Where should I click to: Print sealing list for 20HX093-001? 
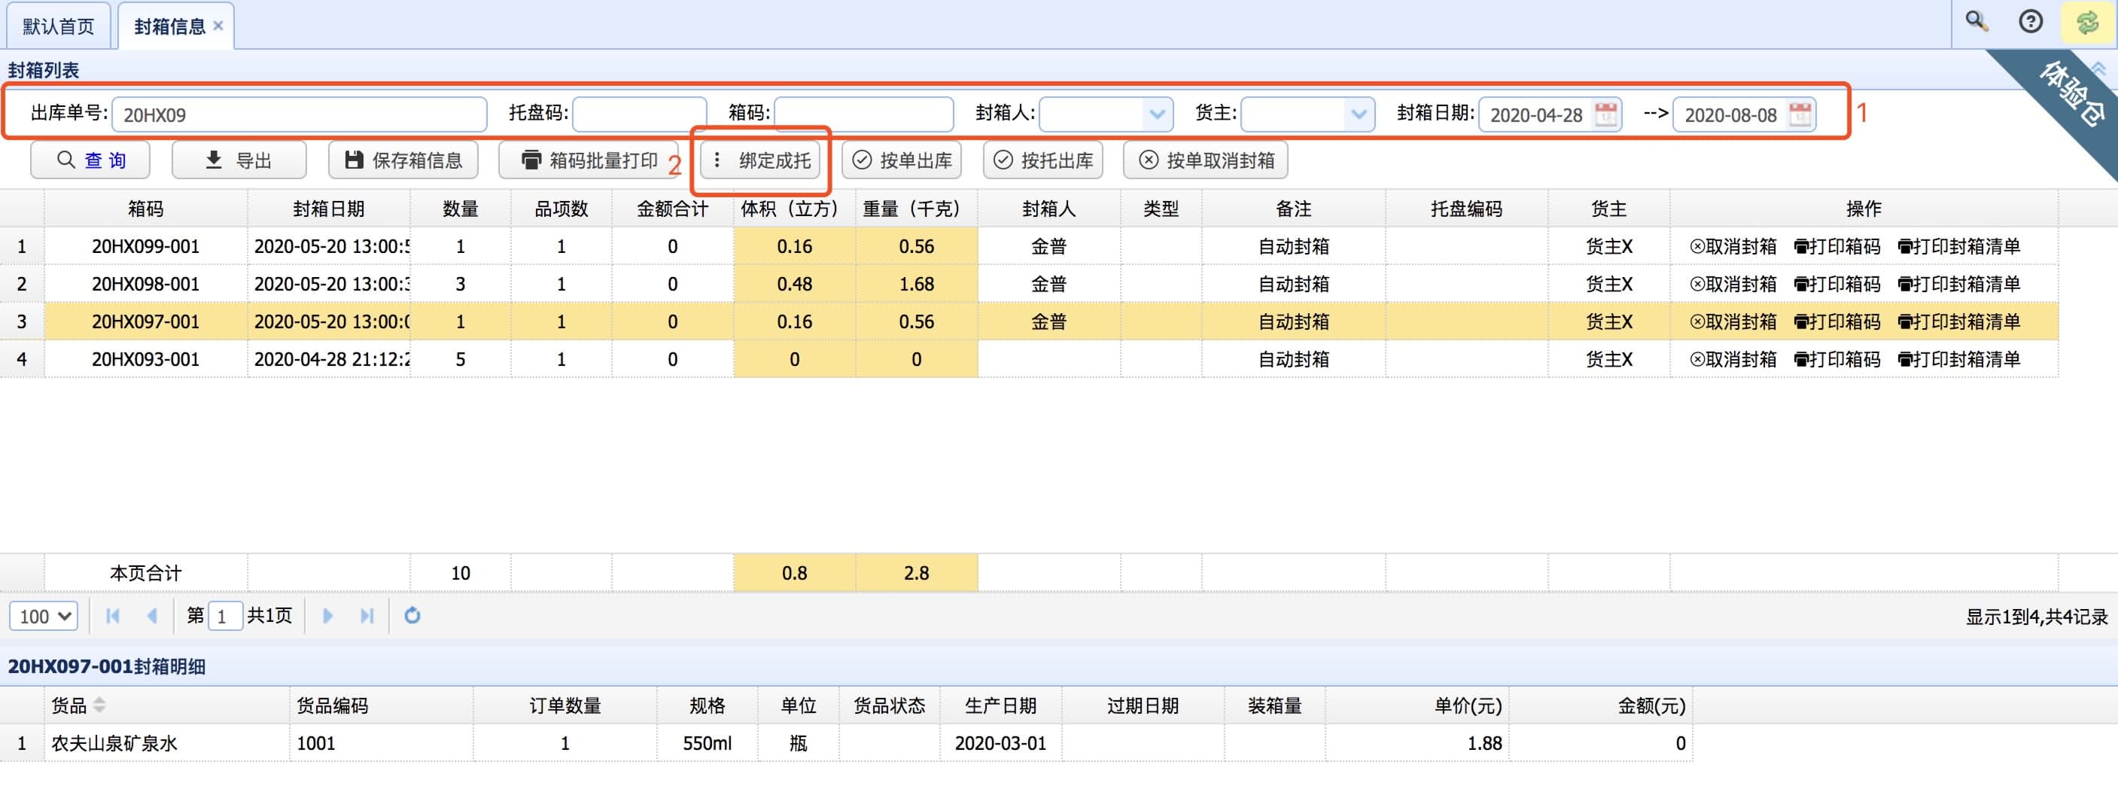click(1958, 359)
